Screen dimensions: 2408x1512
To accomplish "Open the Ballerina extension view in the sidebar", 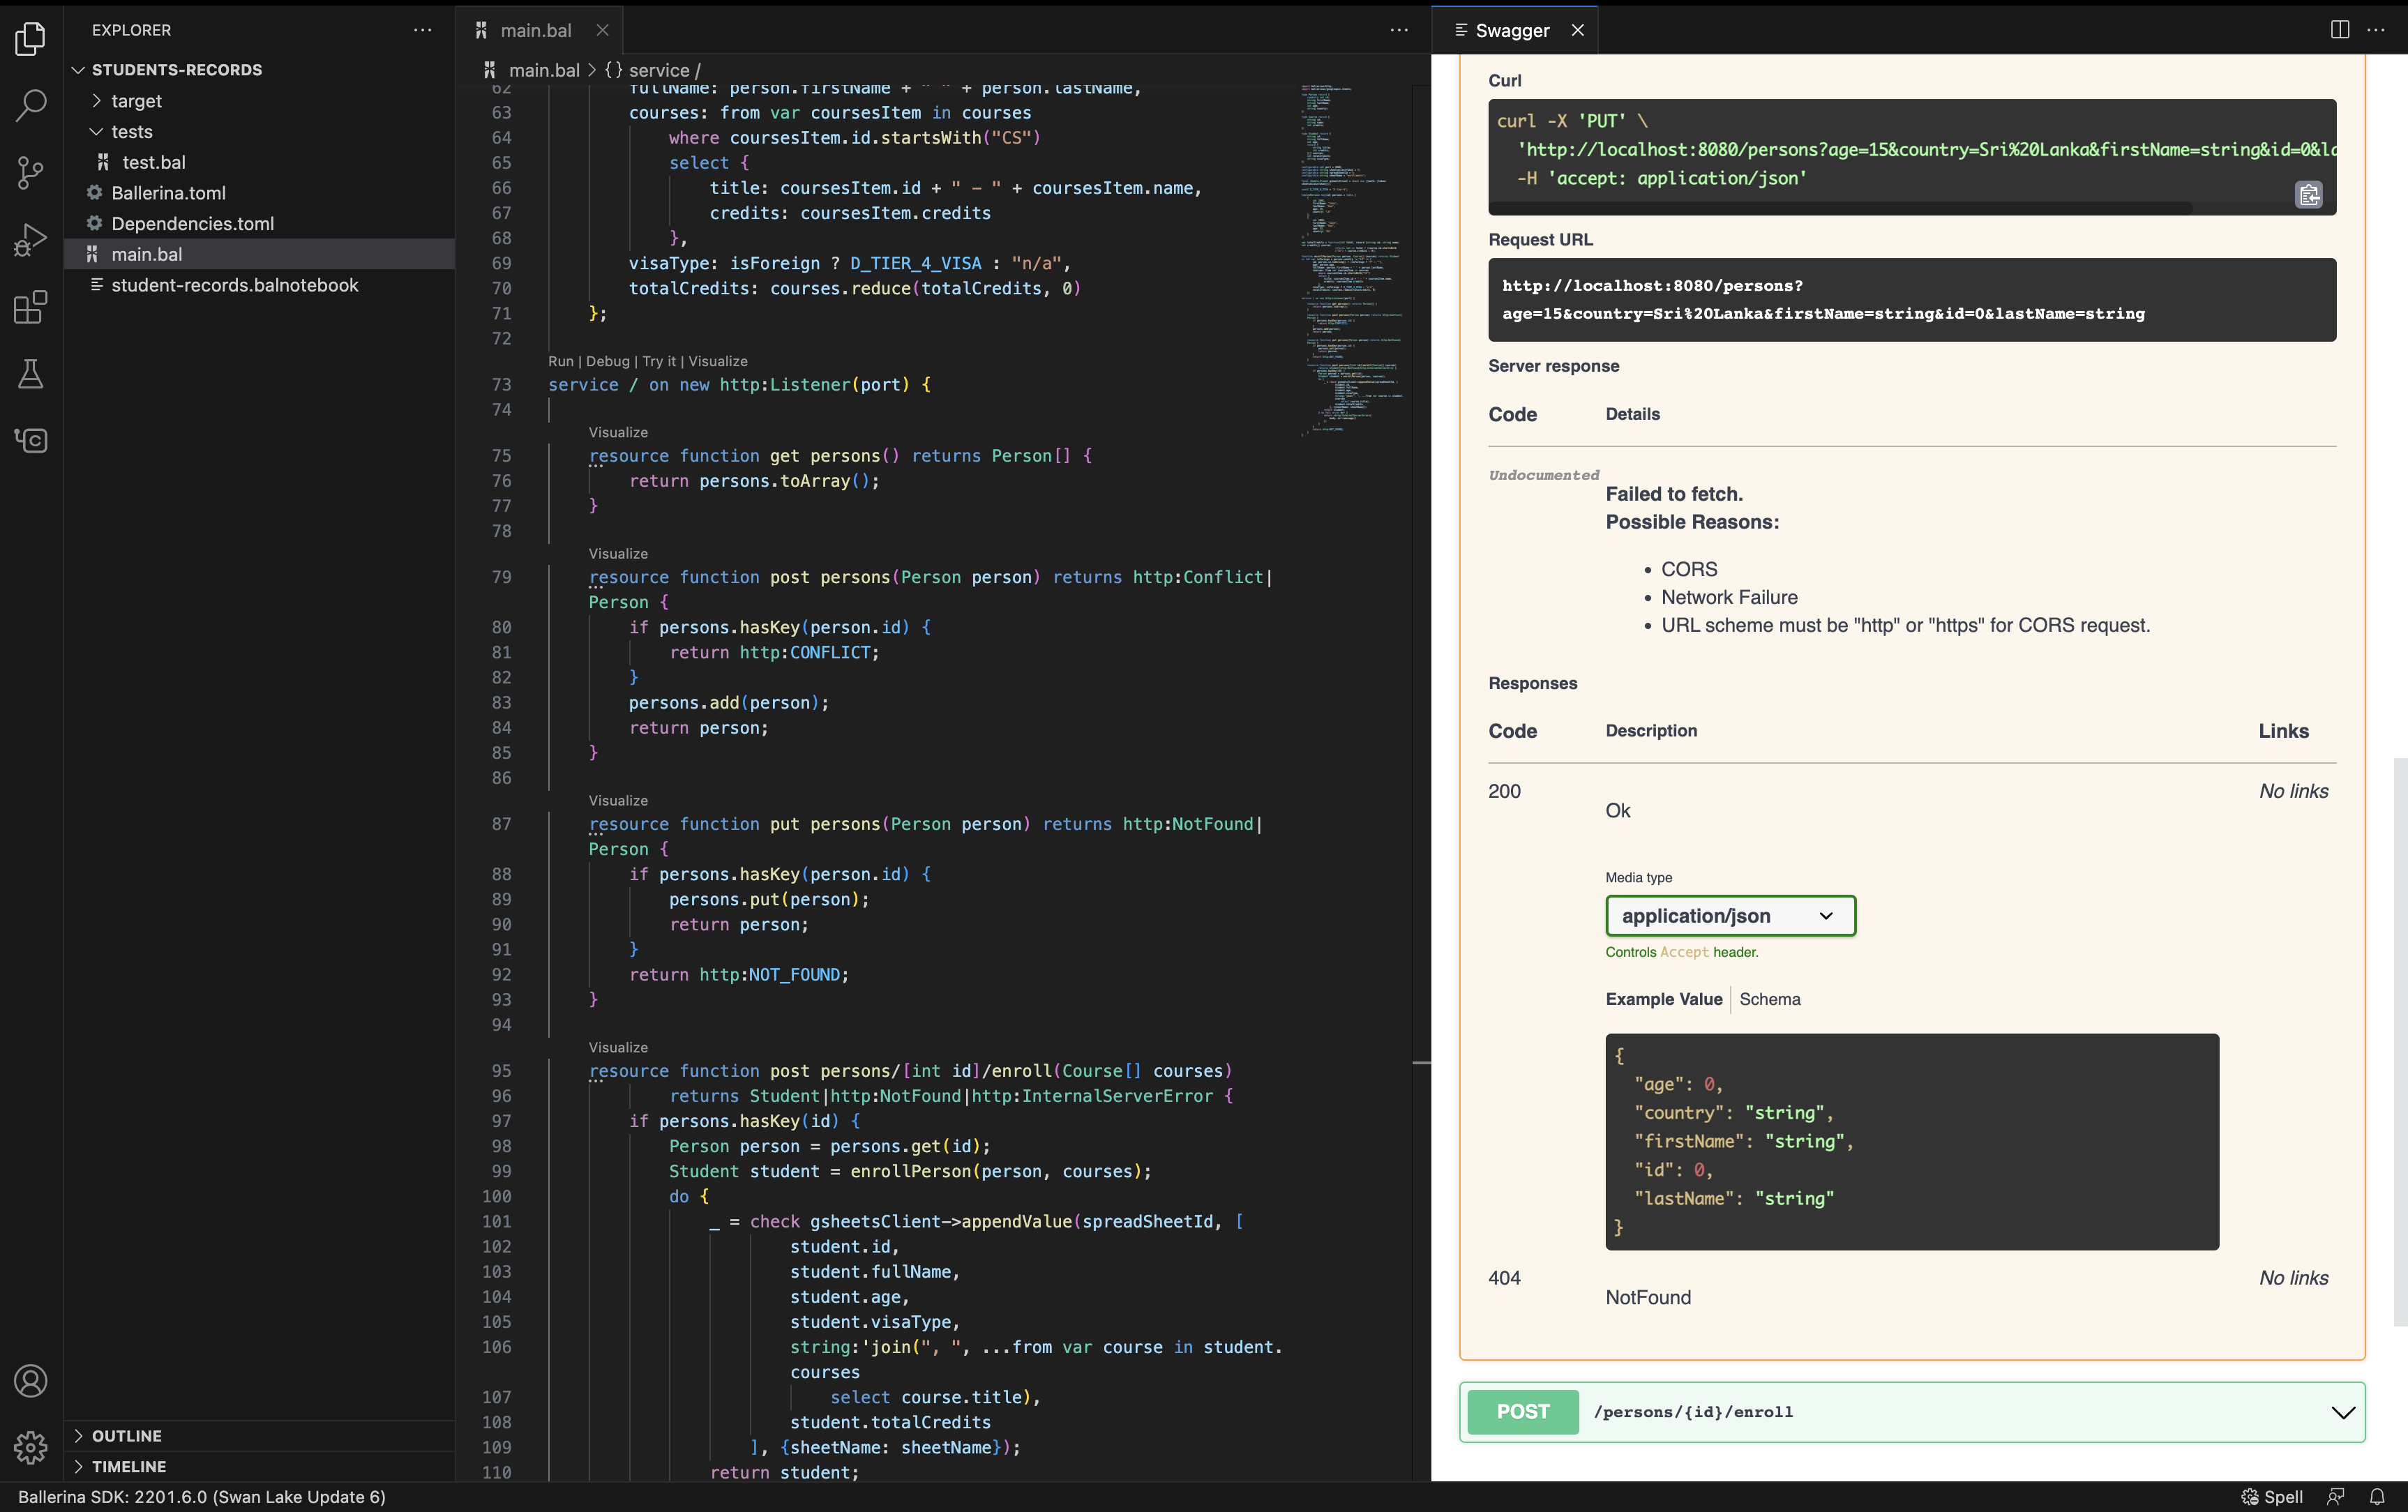I will coord(30,440).
